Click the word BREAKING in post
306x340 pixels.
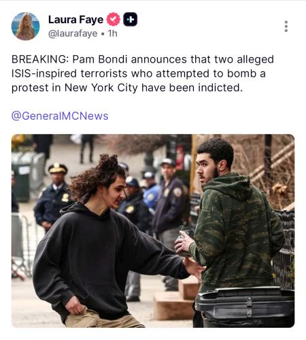pos(40,59)
